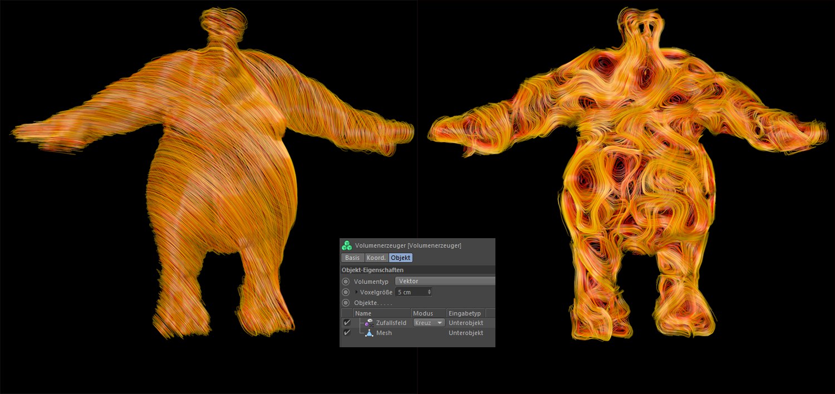This screenshot has height=394, width=835.
Task: Toggle the Volumentyp animation dot
Action: click(346, 282)
